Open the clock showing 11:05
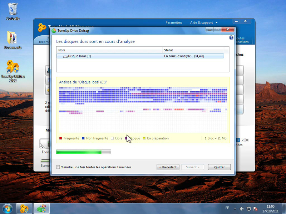 point(271,209)
